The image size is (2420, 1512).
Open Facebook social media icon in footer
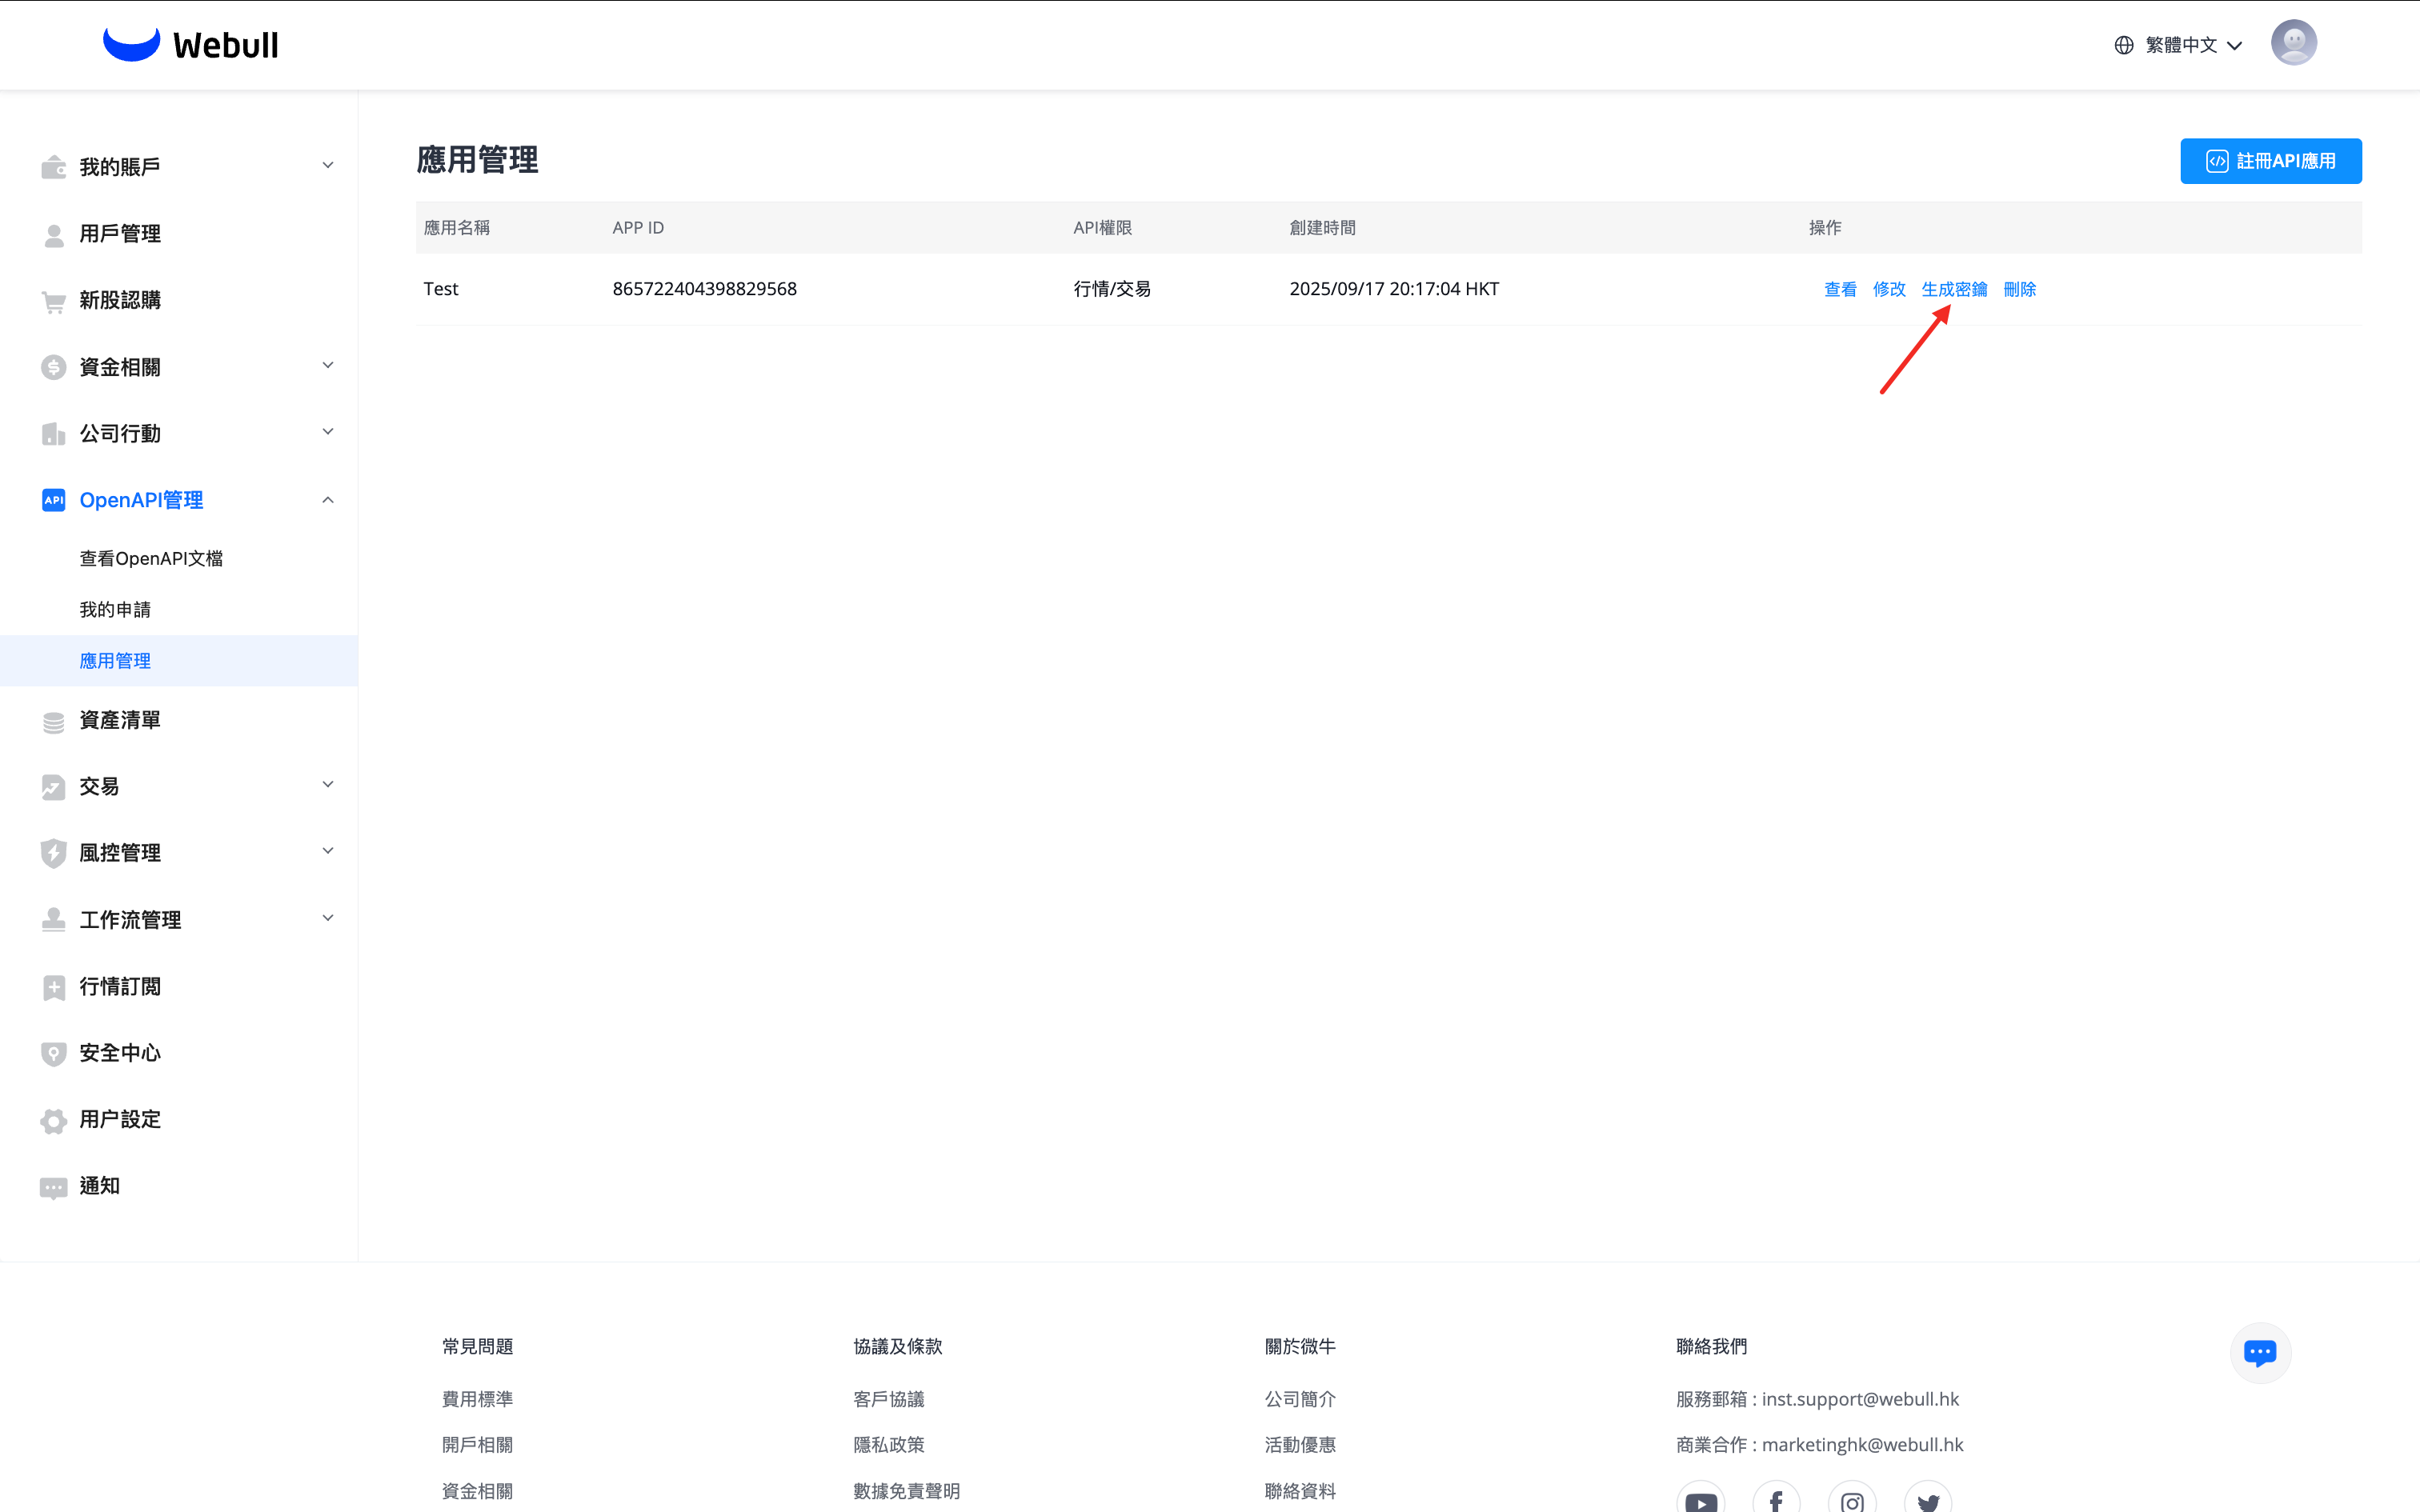pyautogui.click(x=1776, y=1500)
